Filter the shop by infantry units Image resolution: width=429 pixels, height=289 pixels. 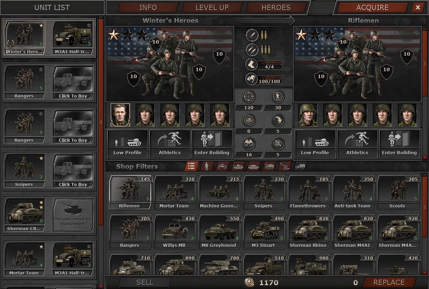click(207, 166)
